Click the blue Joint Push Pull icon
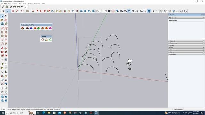 31,28
